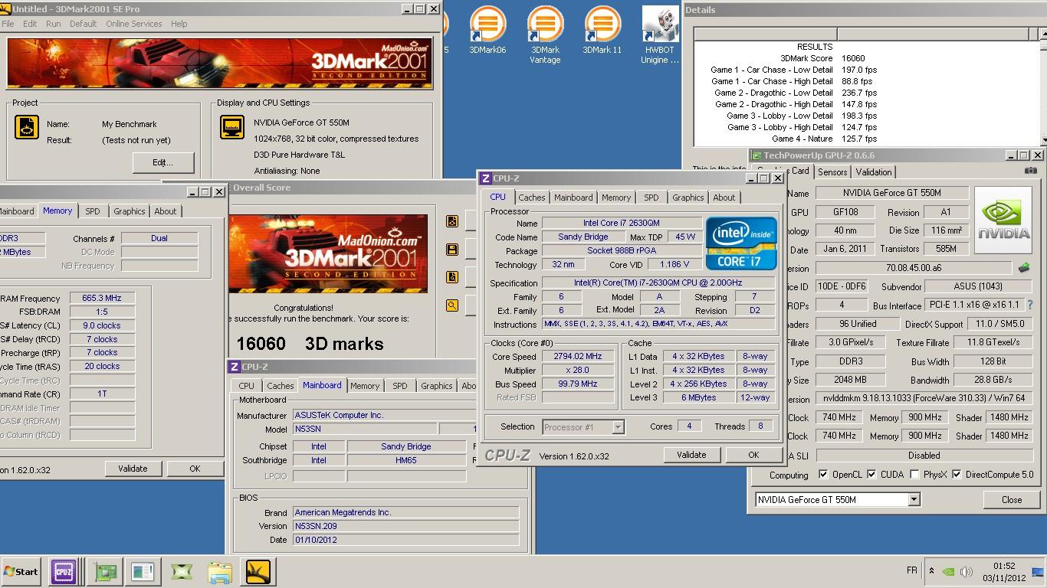Toggle the PhysX checkbox in GPU-Z
Viewport: 1047px width, 588px height.
(914, 475)
